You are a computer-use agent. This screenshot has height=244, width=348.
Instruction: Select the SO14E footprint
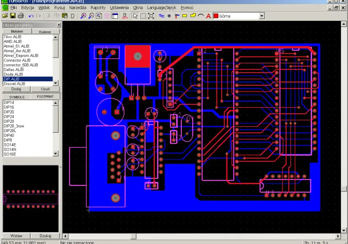click(28, 145)
